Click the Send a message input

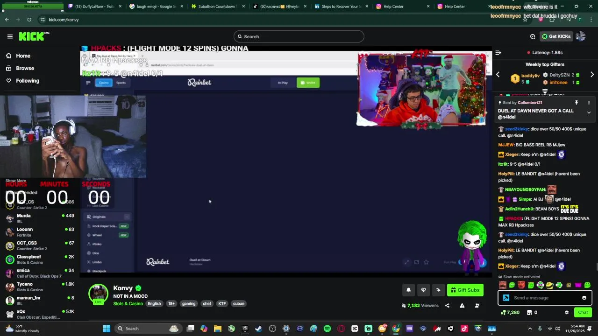(x=544, y=298)
